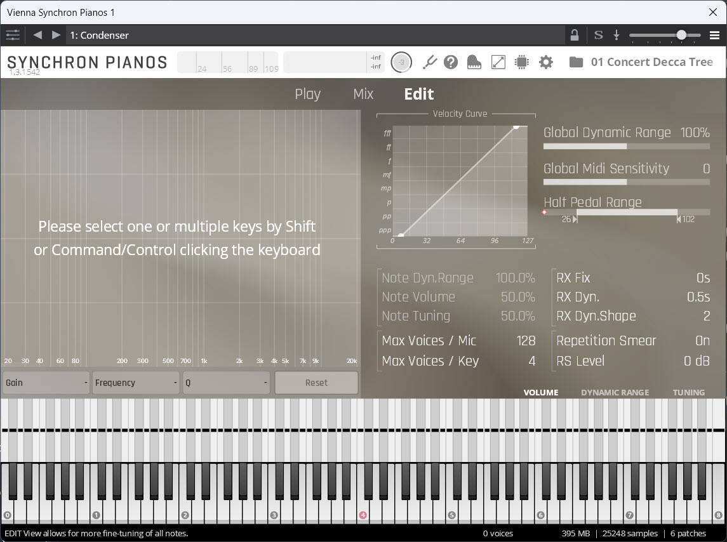Click the RX Fix value 0s

point(703,278)
